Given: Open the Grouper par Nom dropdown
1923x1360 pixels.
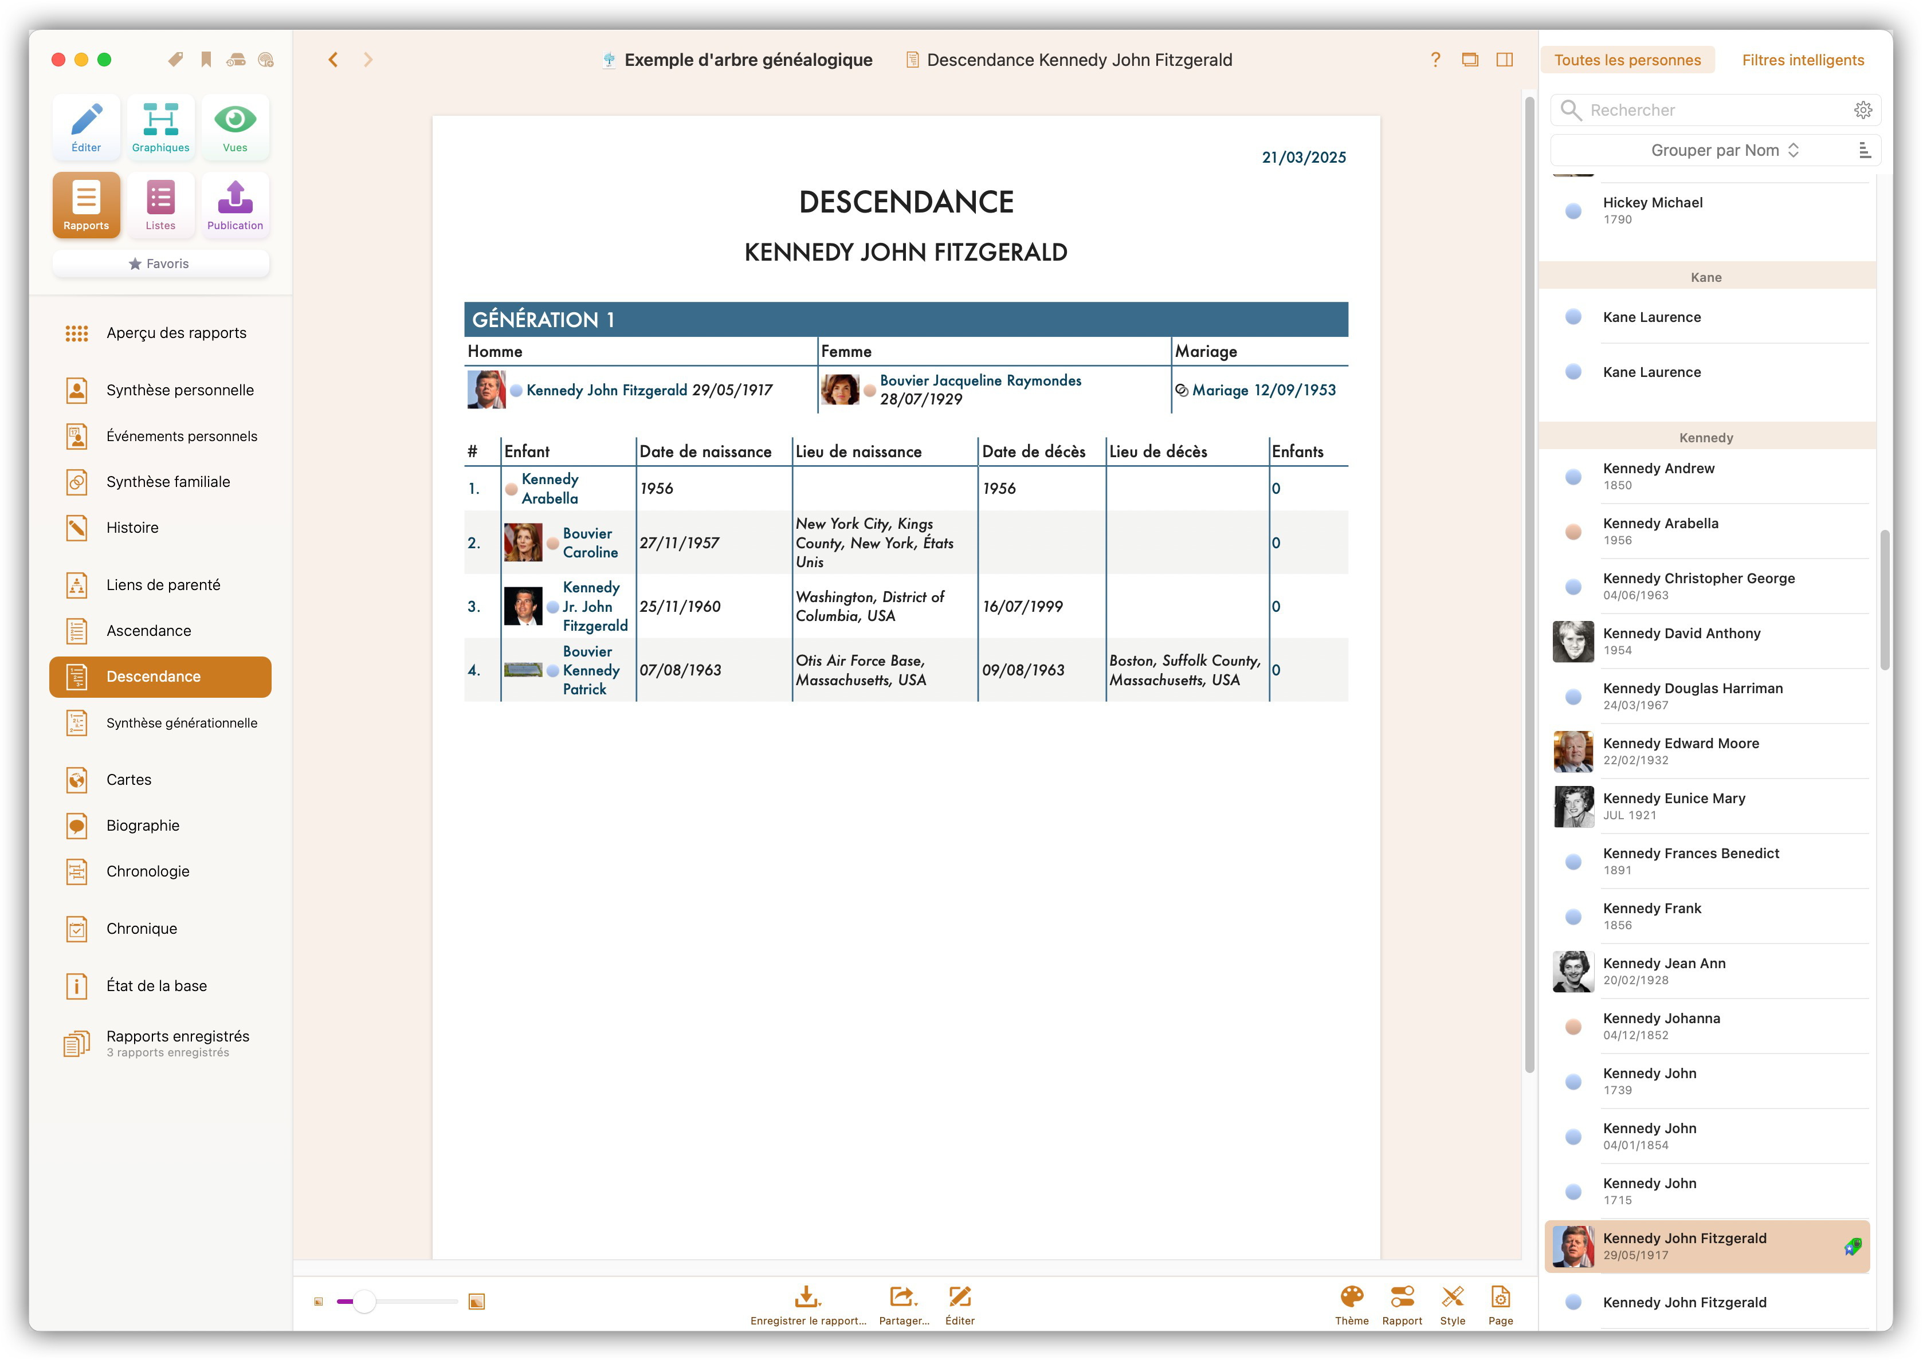Looking at the screenshot, I should click(x=1724, y=151).
